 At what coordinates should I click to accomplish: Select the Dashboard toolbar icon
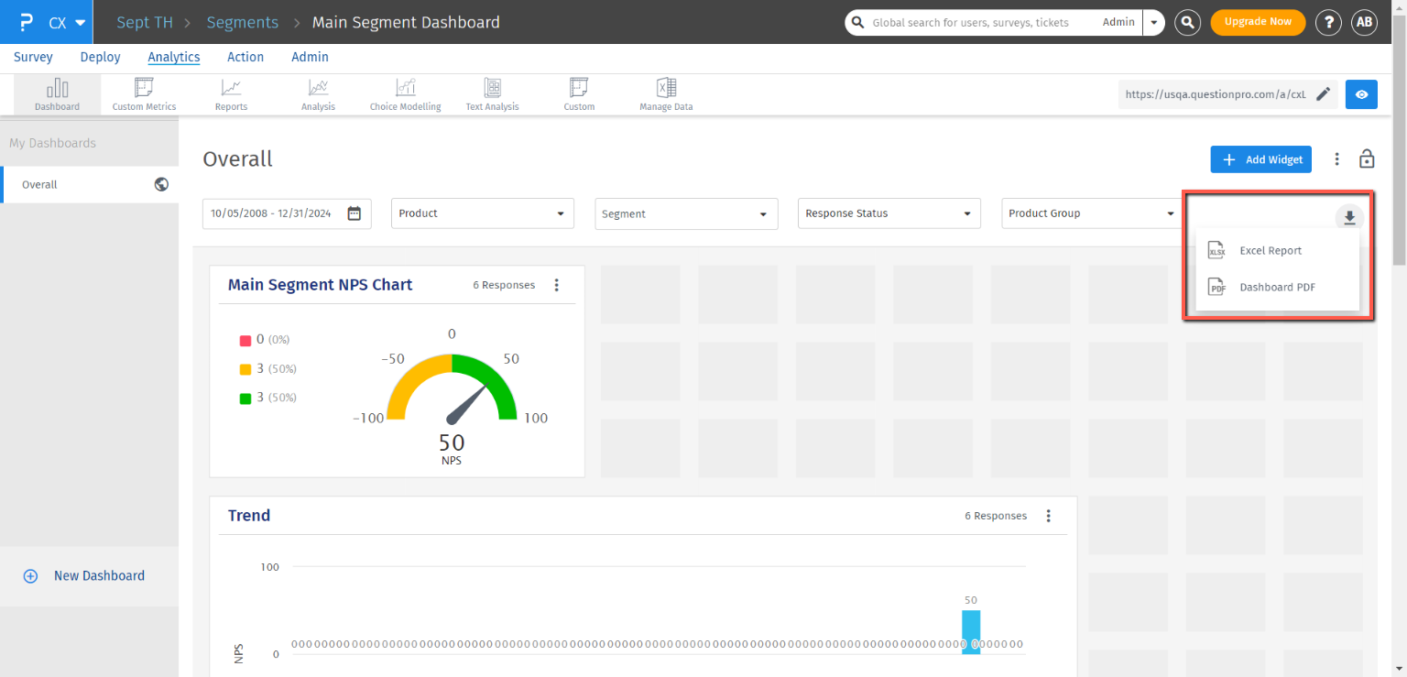click(57, 94)
